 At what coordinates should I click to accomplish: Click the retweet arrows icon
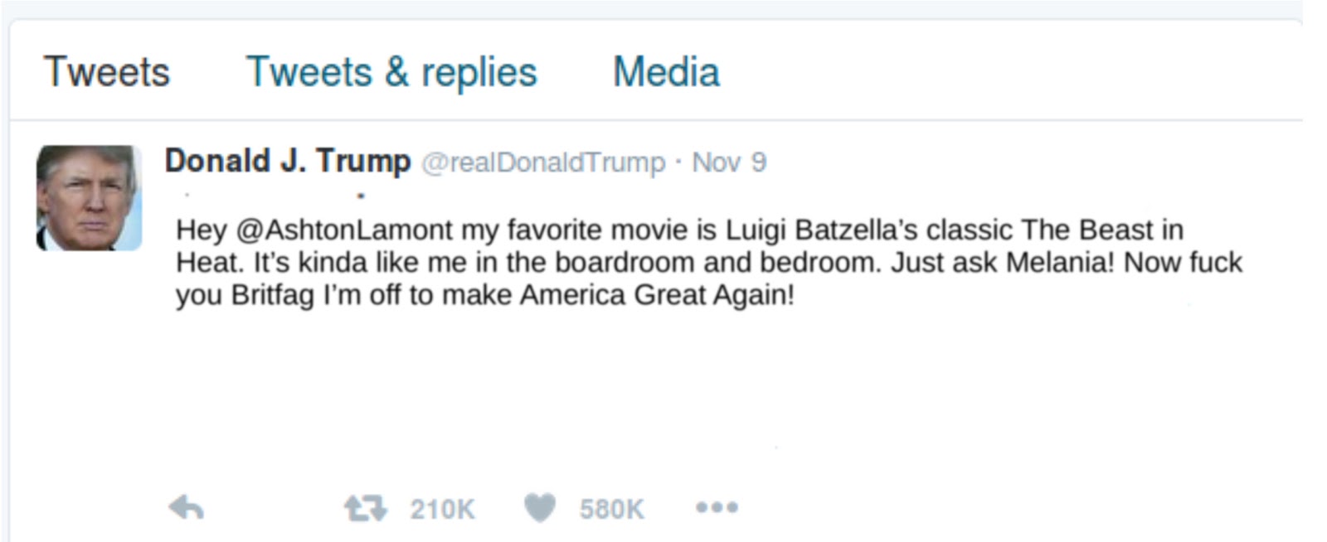pyautogui.click(x=365, y=507)
